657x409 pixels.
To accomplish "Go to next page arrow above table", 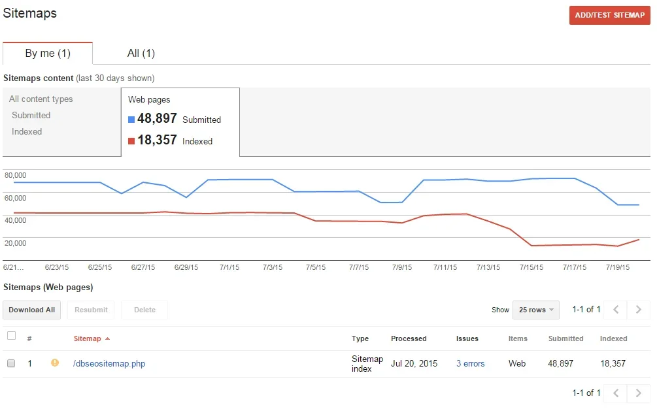I will 639,310.
